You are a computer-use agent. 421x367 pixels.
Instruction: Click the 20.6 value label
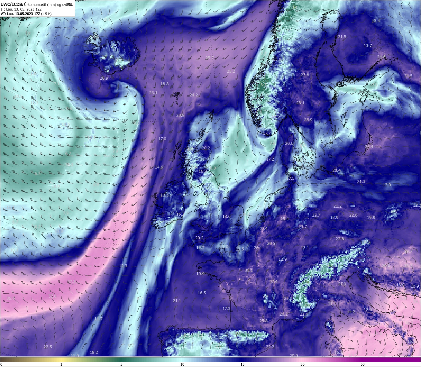click(x=289, y=143)
